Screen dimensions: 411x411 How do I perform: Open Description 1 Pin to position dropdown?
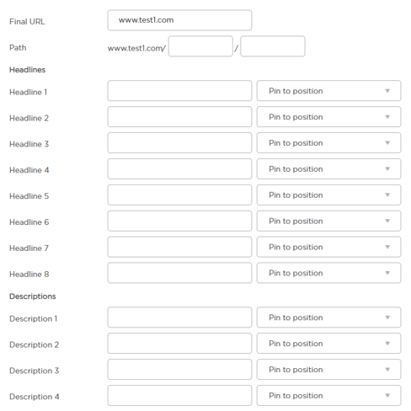point(328,318)
